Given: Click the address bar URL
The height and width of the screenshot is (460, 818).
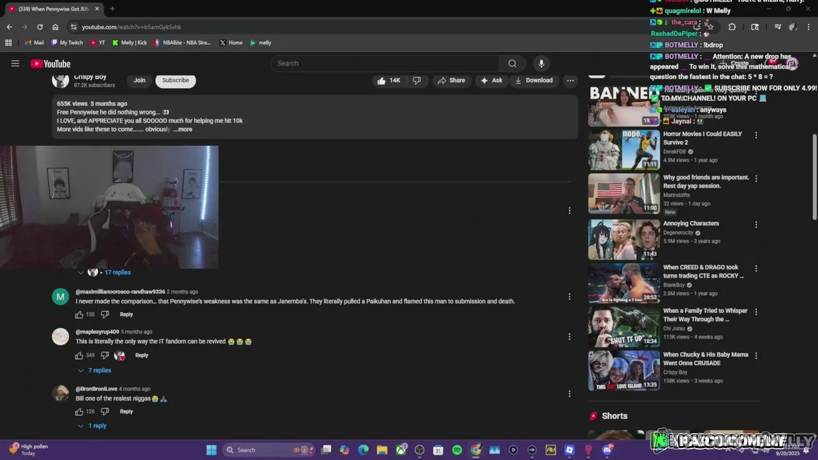Looking at the screenshot, I should coord(132,27).
